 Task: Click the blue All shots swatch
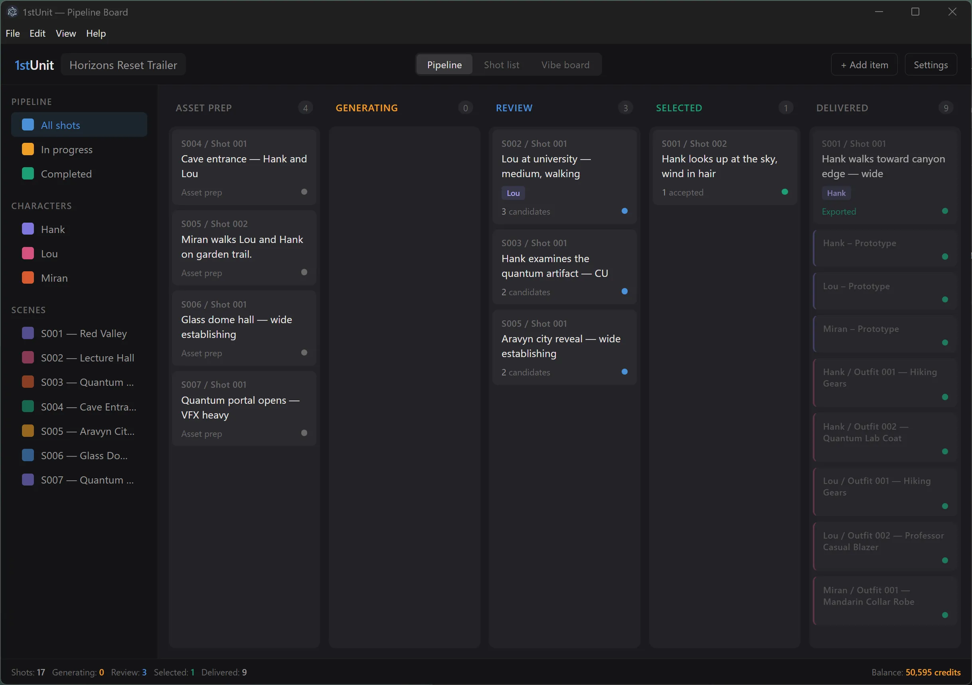tap(28, 125)
